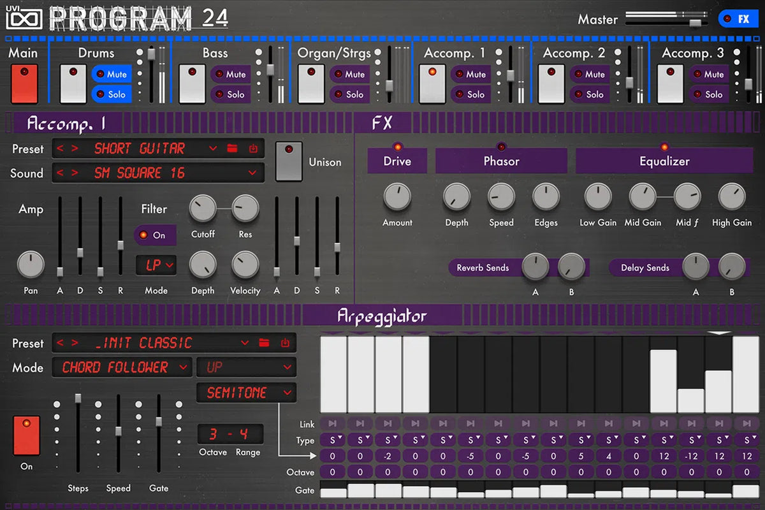
Task: Click the Octave Range display showing 3 - 4
Action: (229, 434)
